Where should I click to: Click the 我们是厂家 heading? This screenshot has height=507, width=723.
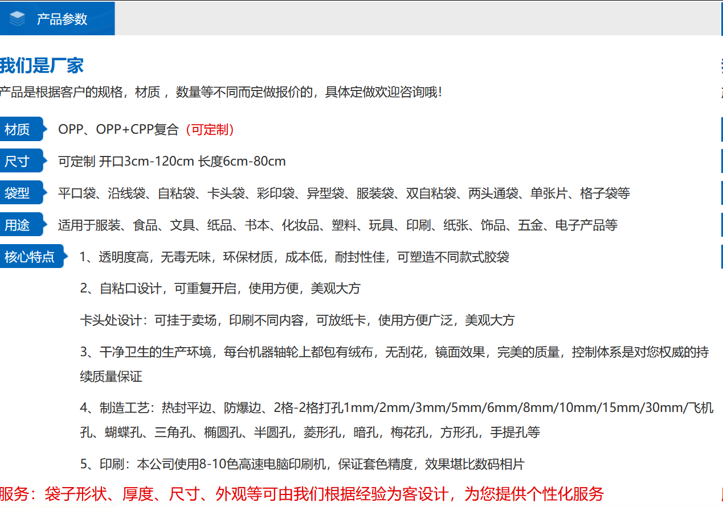click(42, 65)
